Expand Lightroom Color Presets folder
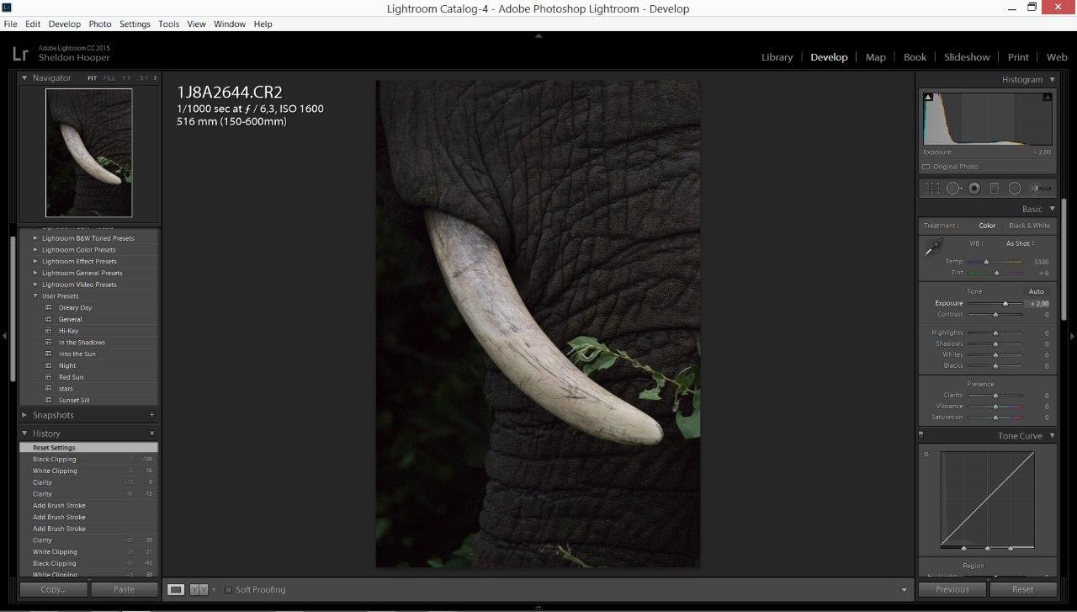 tap(35, 250)
